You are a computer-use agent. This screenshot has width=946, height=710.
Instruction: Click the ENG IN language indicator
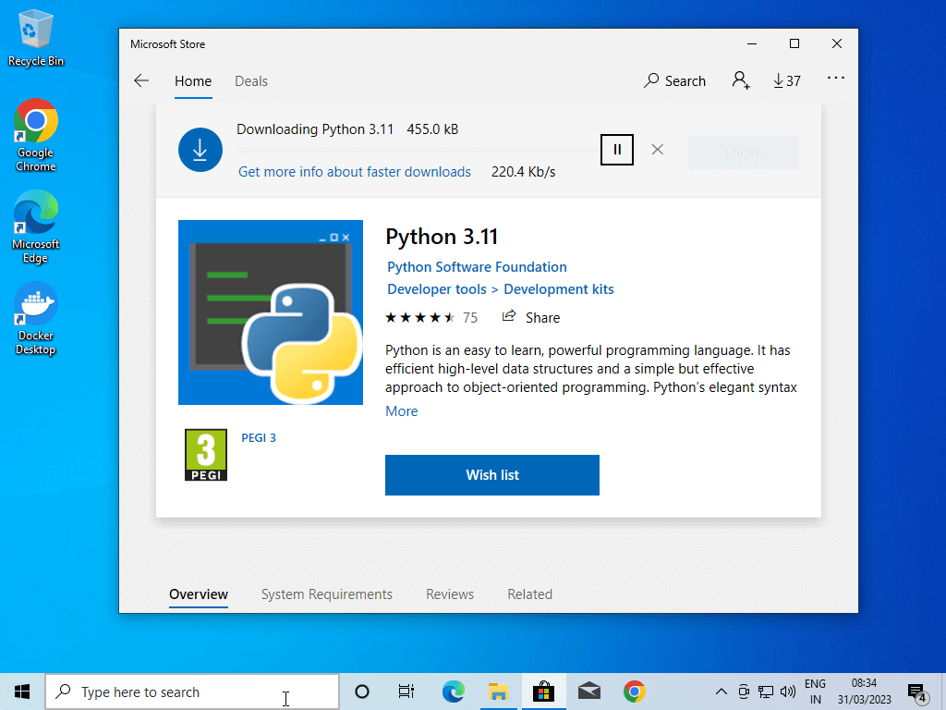click(x=815, y=692)
